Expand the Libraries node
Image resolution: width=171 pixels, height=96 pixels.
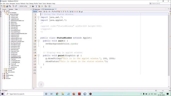coord(4,70)
